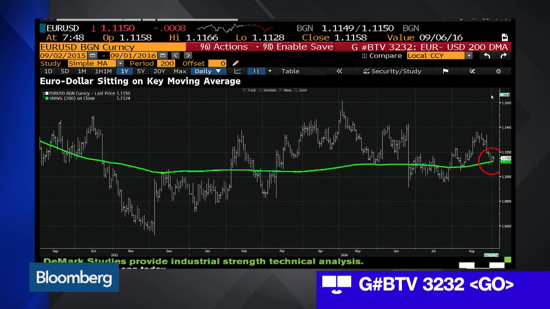The height and width of the screenshot is (309, 550).
Task: Click the Local CCY currency field
Action: [436, 56]
